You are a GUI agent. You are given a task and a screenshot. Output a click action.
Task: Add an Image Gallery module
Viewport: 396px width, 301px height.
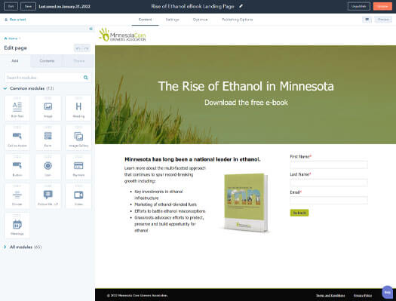78,137
